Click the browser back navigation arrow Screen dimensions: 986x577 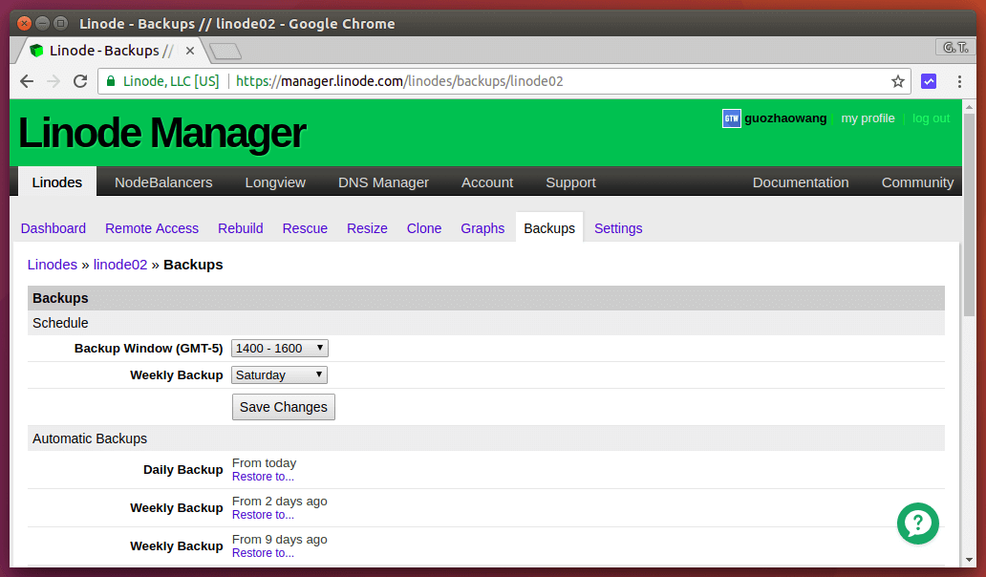[26, 81]
